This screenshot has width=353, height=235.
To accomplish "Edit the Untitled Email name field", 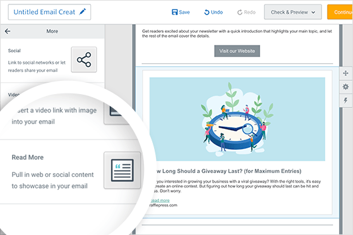I will [49, 12].
